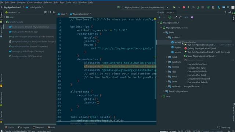Open the TODO tool window
Screen dimensions: 235x132
(9, 127)
